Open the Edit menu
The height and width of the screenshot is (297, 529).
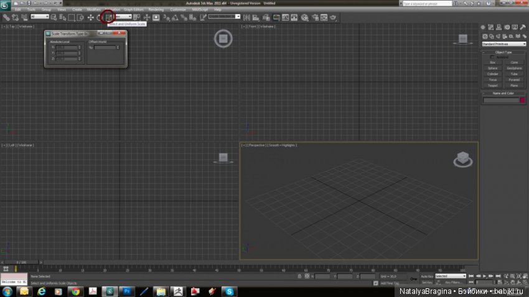[x=18, y=9]
